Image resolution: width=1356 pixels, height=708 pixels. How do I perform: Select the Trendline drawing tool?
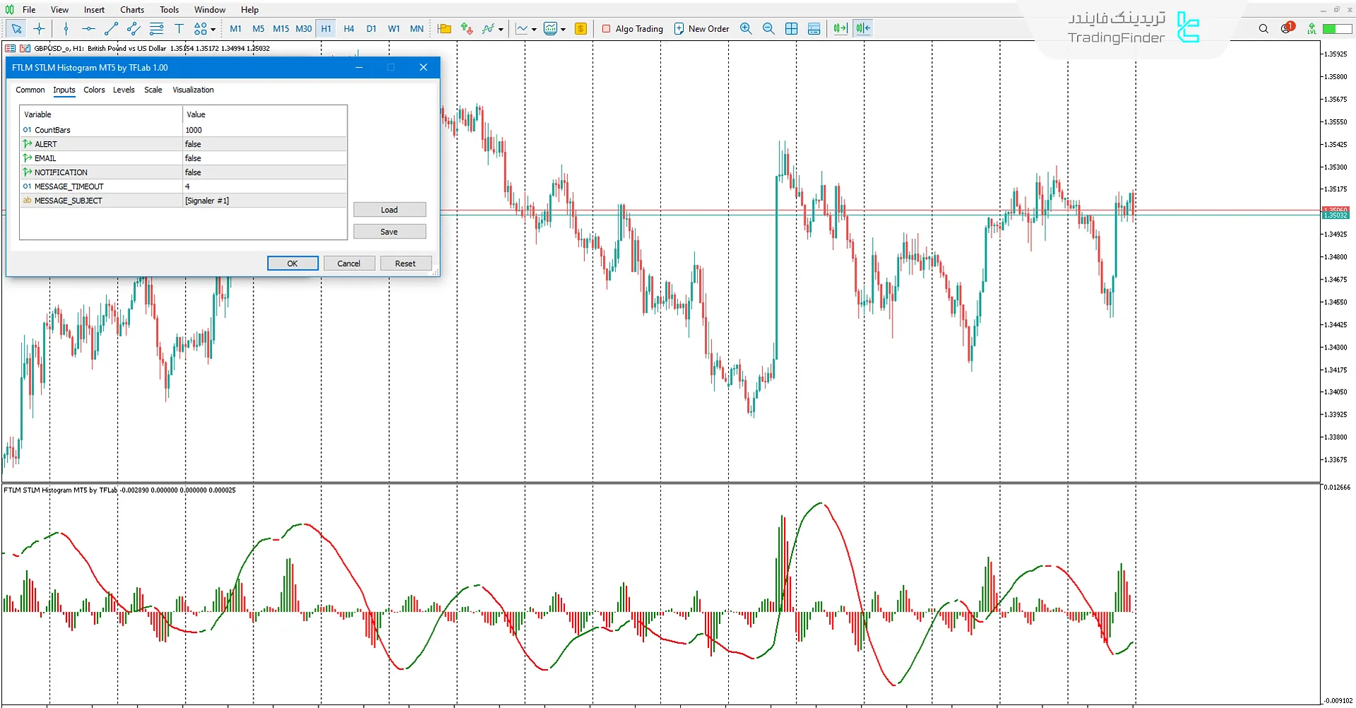(111, 28)
